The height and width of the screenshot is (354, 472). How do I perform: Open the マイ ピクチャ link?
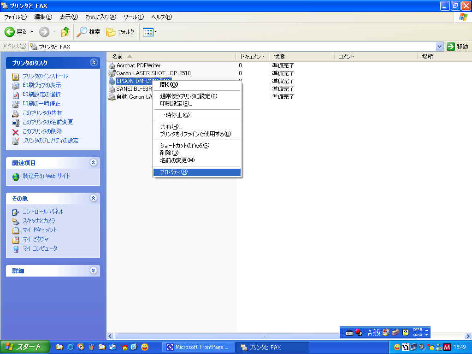36,240
